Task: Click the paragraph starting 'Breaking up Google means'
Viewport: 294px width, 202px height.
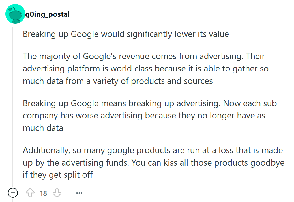Action: point(150,116)
